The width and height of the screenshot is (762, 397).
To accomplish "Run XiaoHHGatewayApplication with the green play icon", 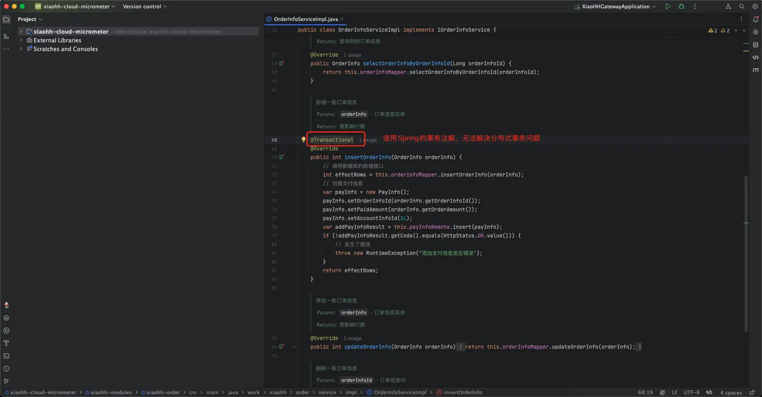I will pyautogui.click(x=668, y=7).
